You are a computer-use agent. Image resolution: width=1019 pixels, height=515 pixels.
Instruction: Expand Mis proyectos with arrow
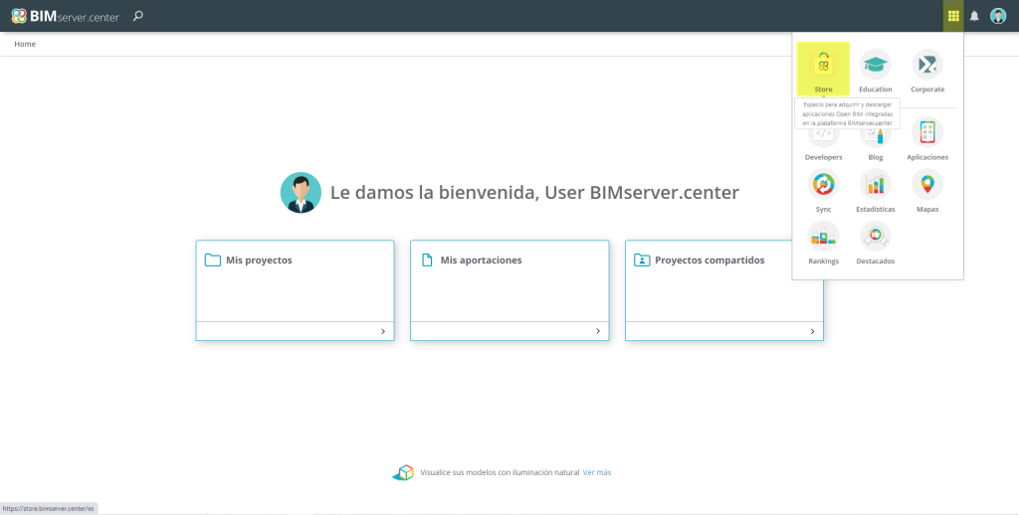[382, 331]
